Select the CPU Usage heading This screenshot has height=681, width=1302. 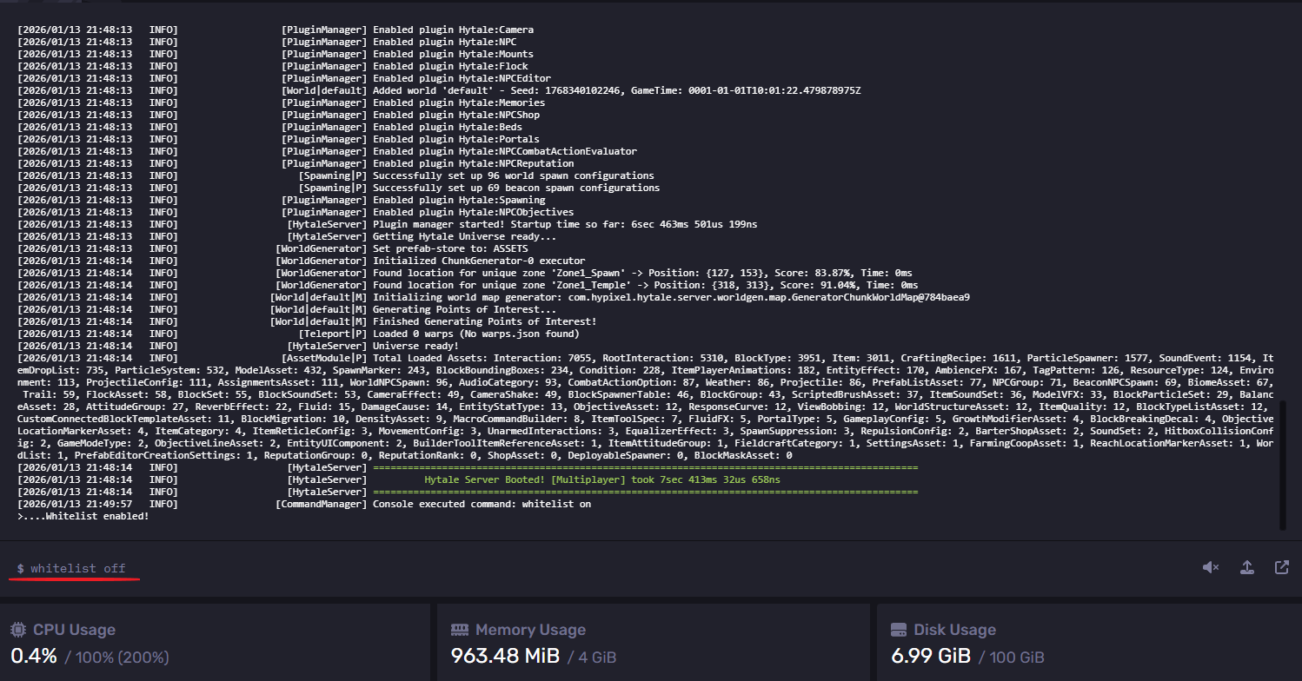pos(74,630)
